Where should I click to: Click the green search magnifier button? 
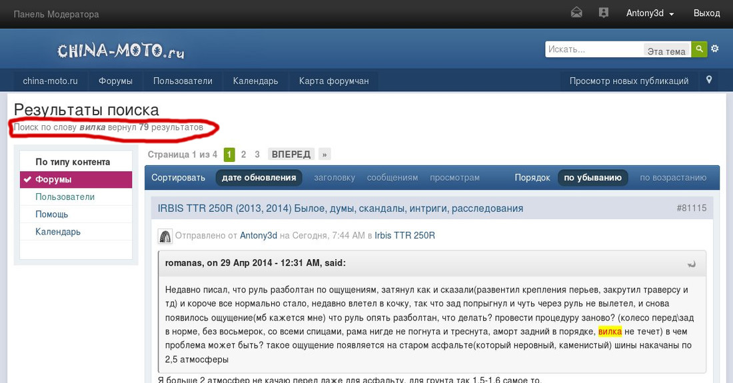click(x=699, y=49)
